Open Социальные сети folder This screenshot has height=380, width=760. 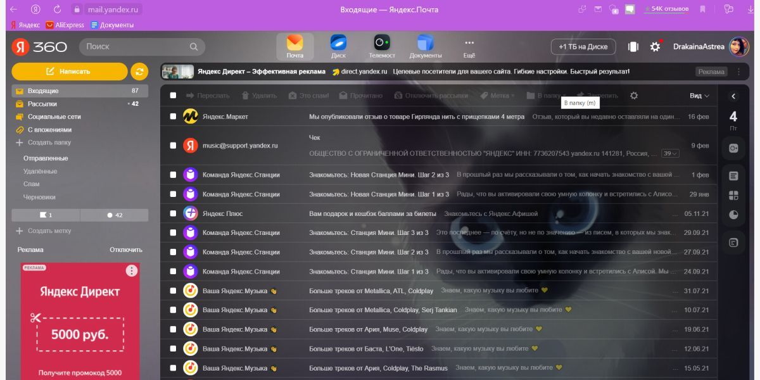click(x=80, y=117)
